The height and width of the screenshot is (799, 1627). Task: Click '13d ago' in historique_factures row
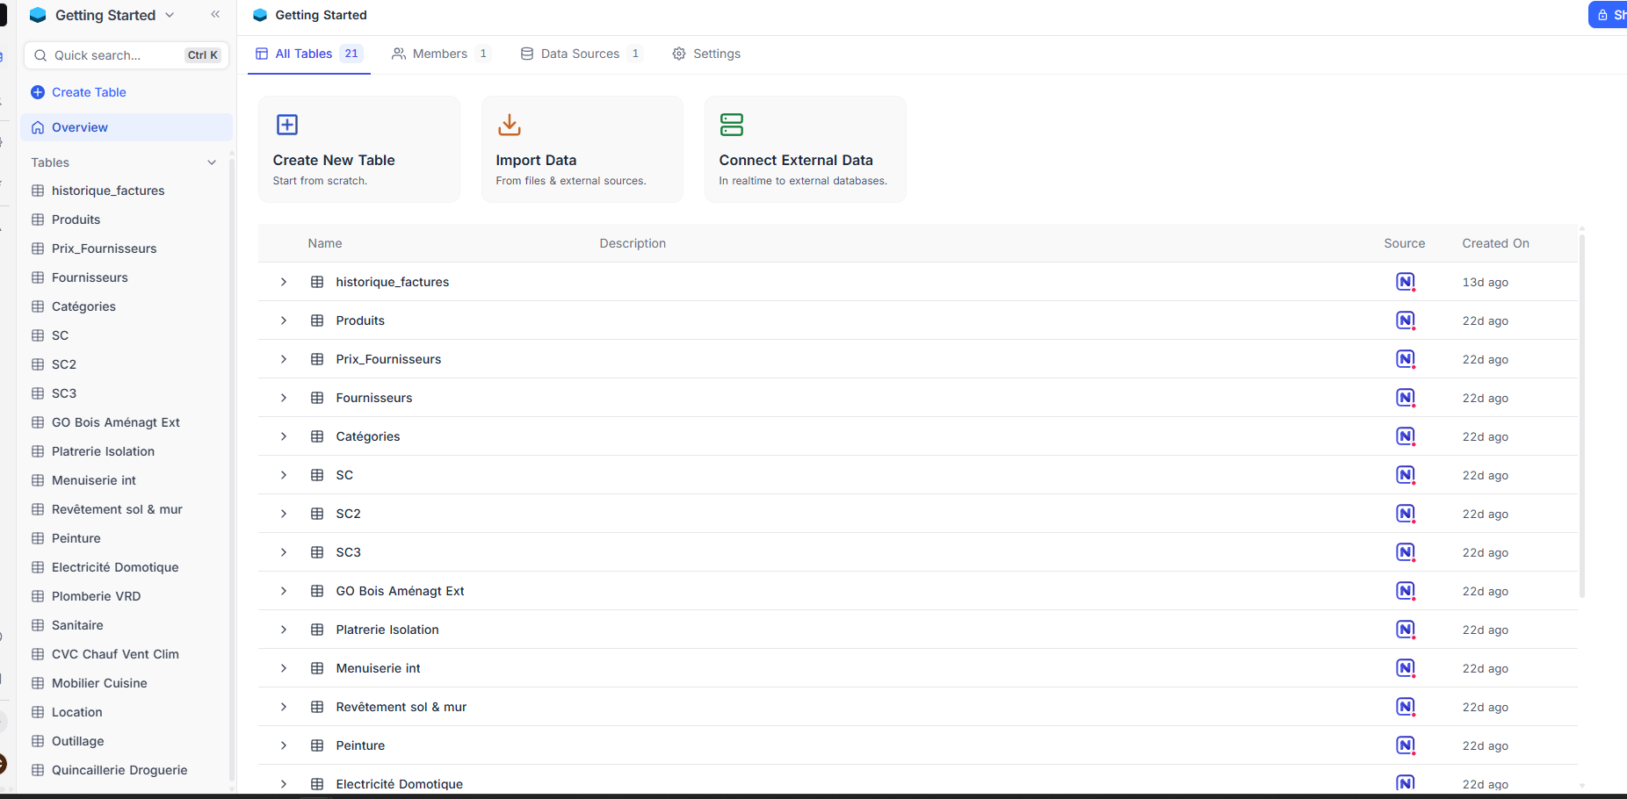[1485, 282]
